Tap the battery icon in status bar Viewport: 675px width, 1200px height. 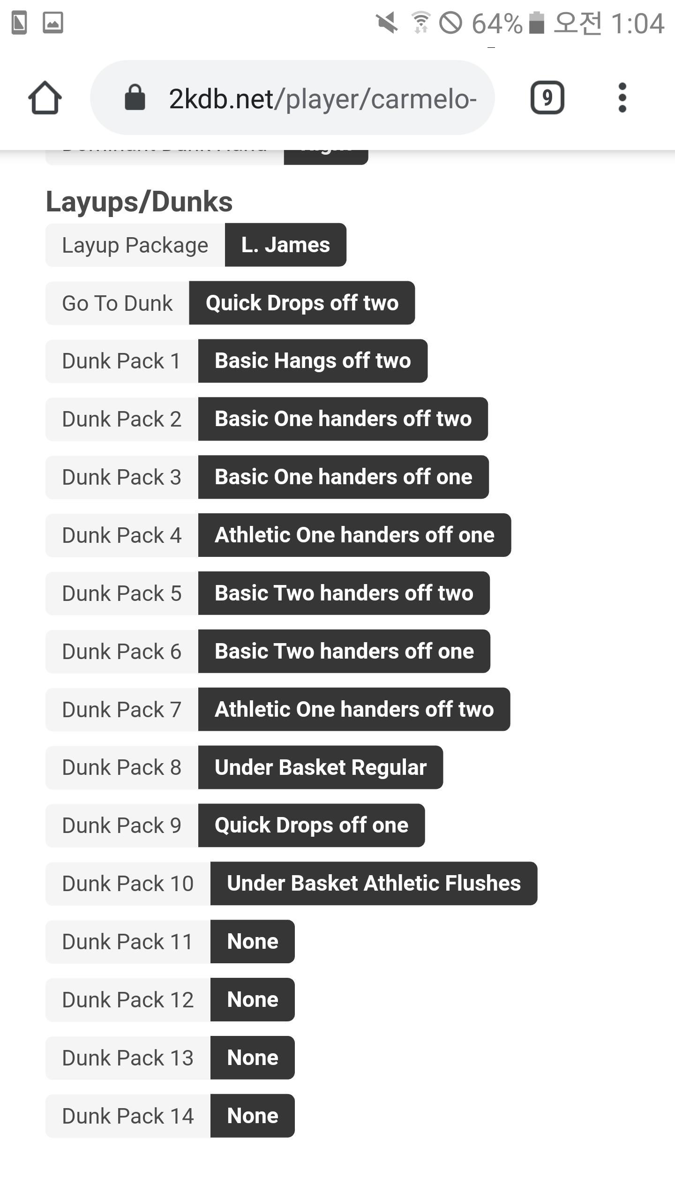point(536,22)
